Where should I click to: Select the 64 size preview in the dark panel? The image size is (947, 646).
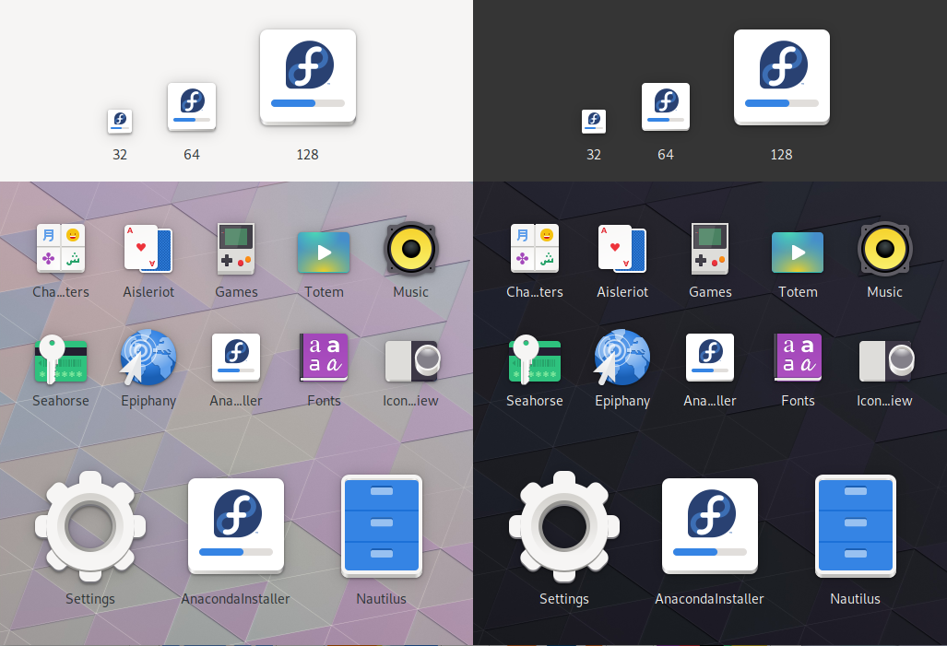coord(666,107)
